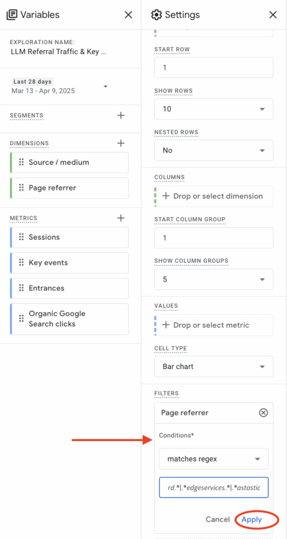Click the plus icon next to Segments

point(121,115)
